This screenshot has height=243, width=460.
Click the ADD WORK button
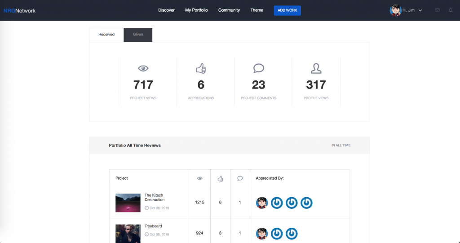point(287,11)
